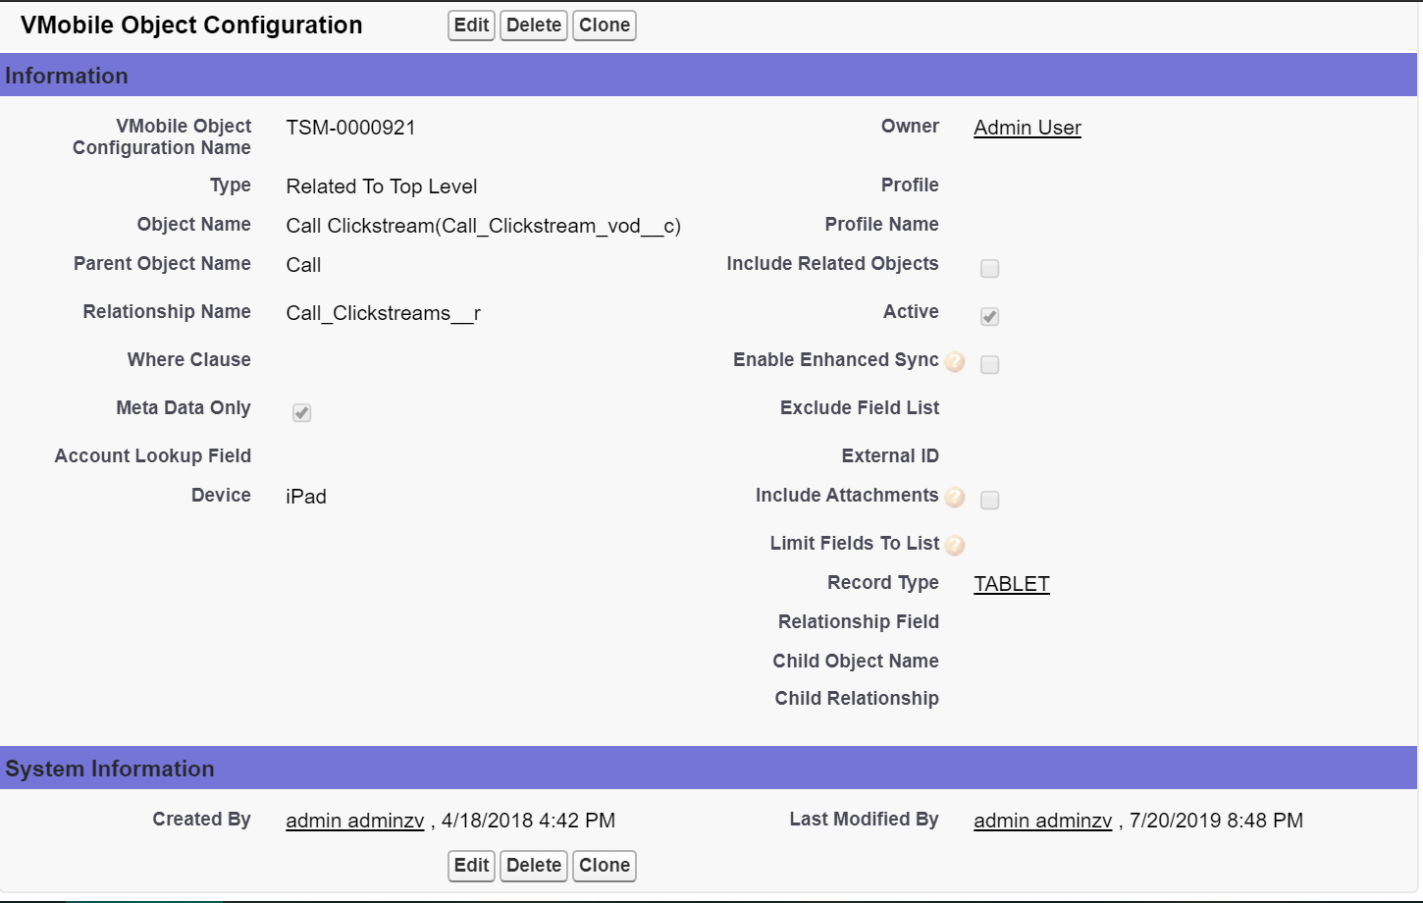Toggle the Active checkbox

tap(989, 316)
